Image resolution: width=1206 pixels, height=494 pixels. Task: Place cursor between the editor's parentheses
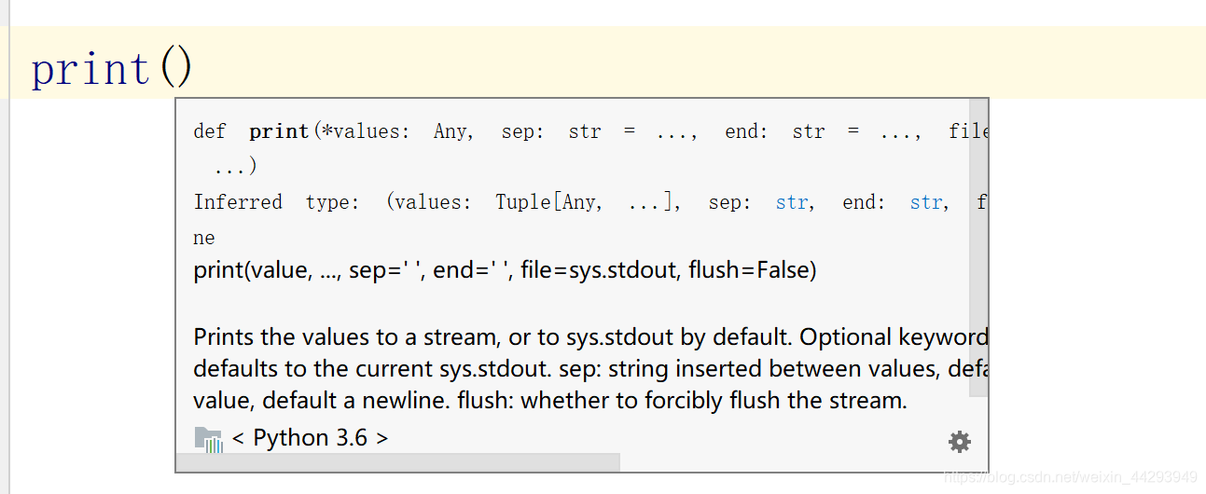click(x=176, y=69)
